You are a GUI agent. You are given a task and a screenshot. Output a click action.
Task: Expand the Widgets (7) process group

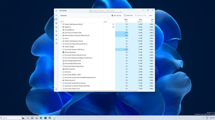[x=61, y=27]
